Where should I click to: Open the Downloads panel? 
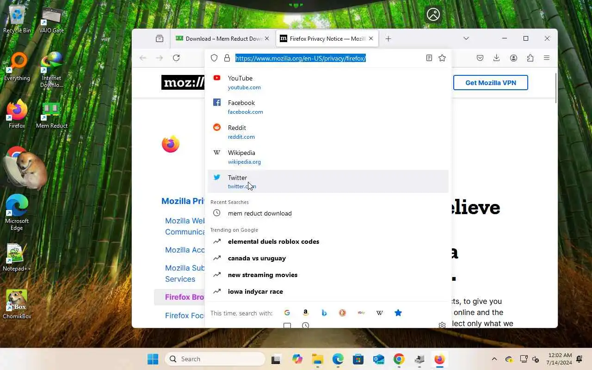496,58
